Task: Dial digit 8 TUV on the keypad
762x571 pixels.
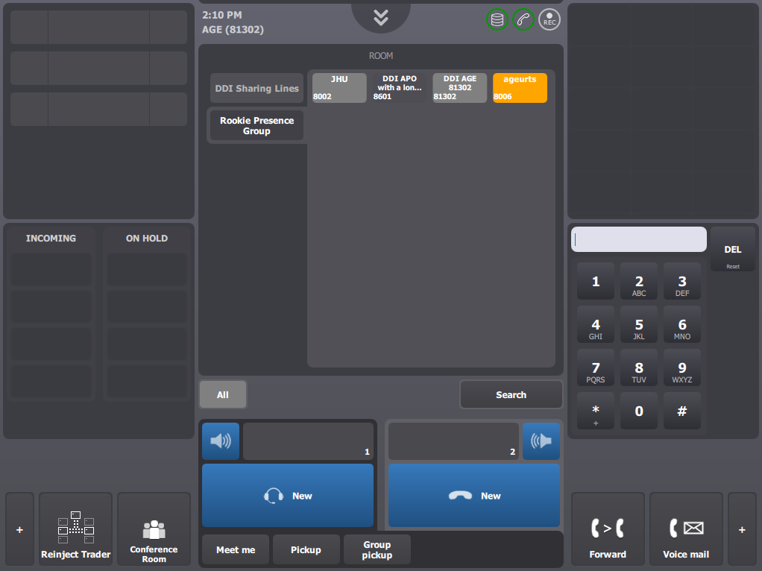Action: (x=639, y=367)
